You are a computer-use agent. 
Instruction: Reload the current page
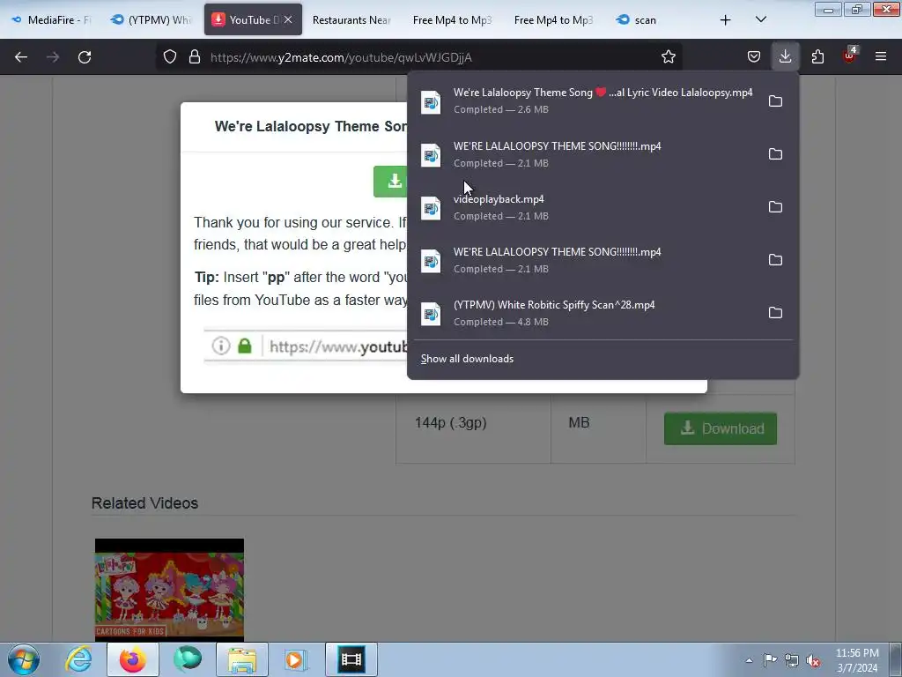85,57
